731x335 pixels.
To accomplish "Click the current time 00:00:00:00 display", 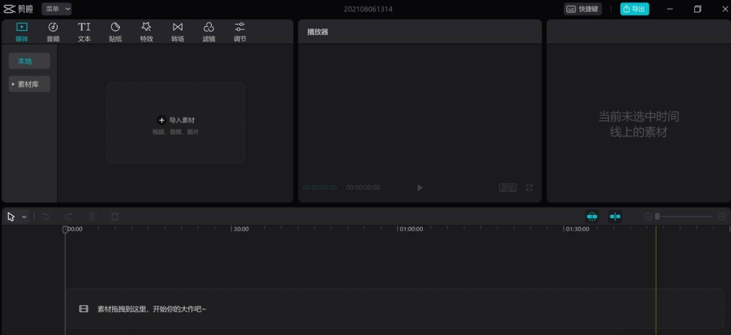I will point(320,188).
